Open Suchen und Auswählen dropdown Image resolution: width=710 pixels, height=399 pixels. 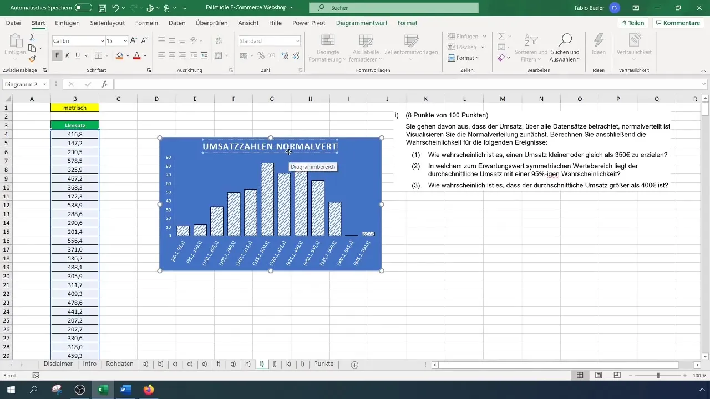click(x=565, y=47)
